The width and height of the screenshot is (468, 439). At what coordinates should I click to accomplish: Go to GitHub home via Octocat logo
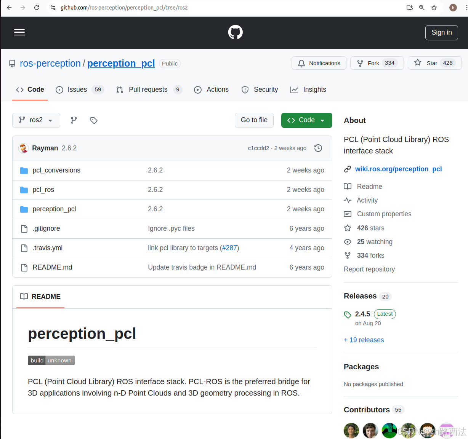[x=236, y=32]
